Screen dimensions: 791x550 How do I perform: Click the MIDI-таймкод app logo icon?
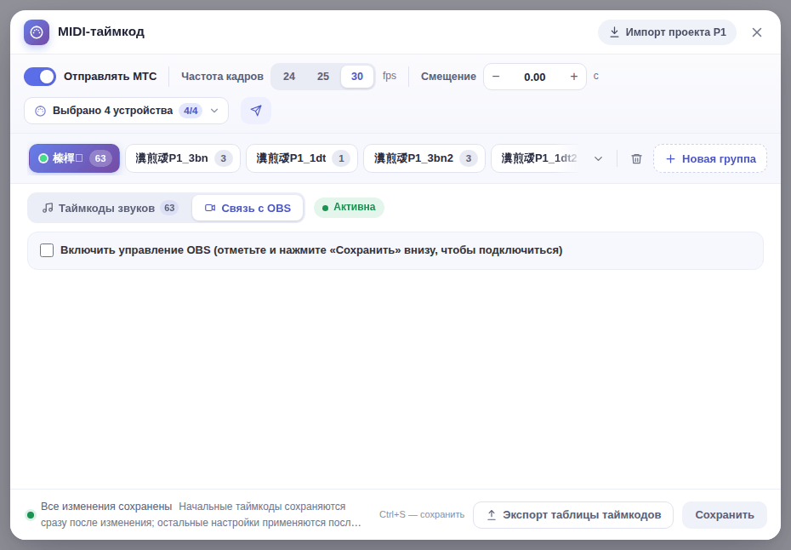click(37, 32)
